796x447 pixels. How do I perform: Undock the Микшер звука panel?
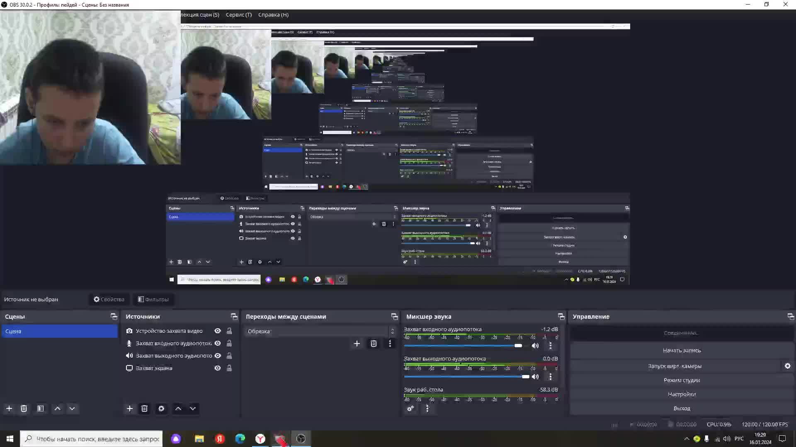coord(561,317)
